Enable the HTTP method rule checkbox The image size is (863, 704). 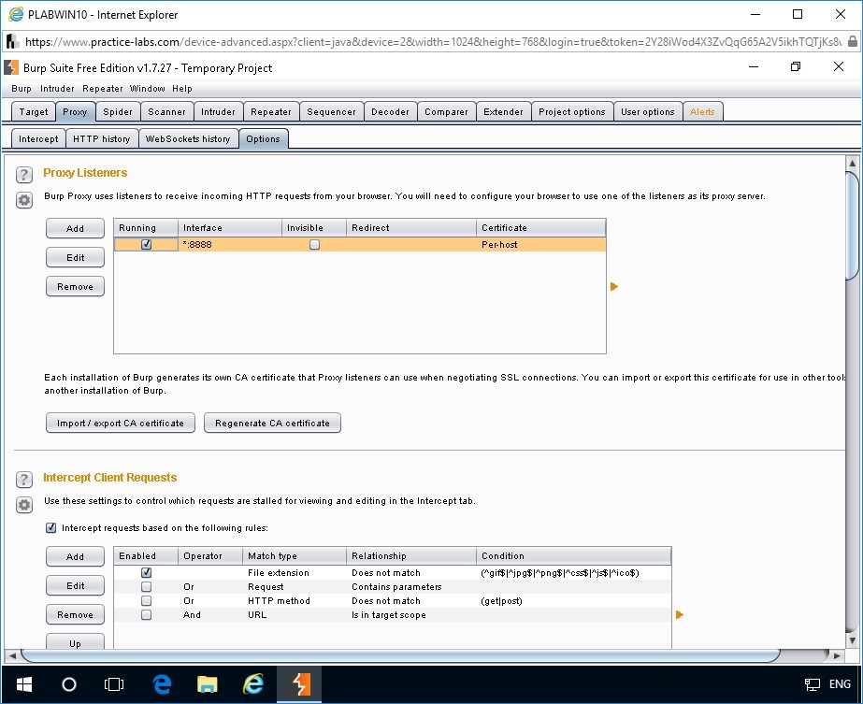pos(146,601)
